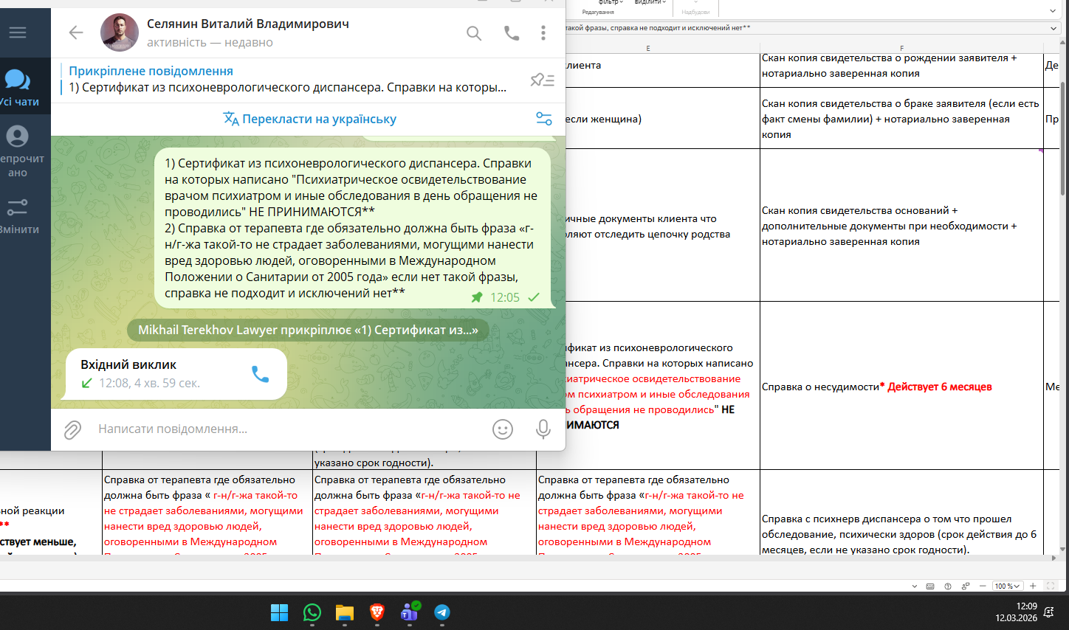Open the Telegram hamburger main menu
This screenshot has width=1069, height=630.
point(18,32)
